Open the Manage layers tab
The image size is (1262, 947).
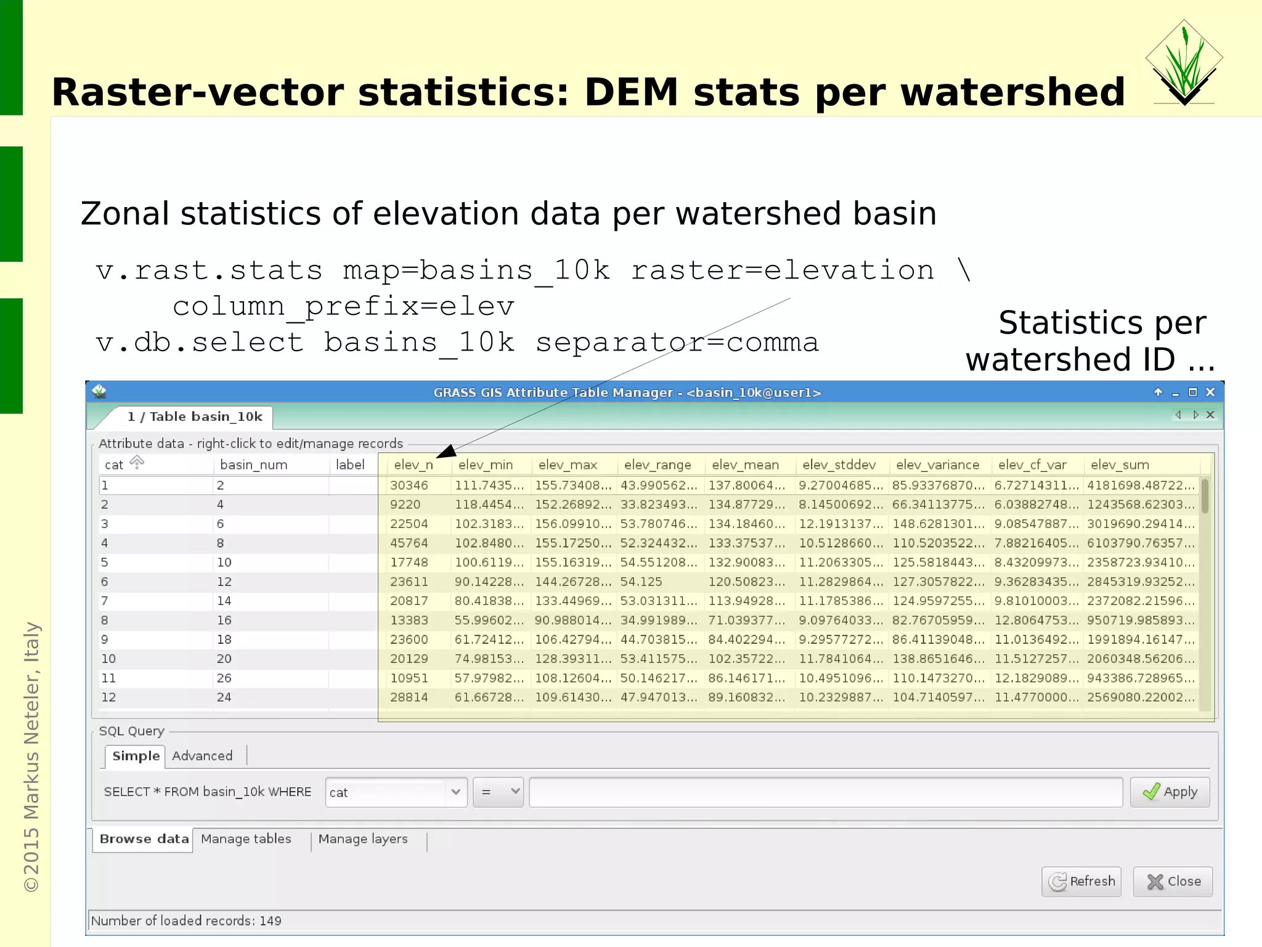pos(363,839)
